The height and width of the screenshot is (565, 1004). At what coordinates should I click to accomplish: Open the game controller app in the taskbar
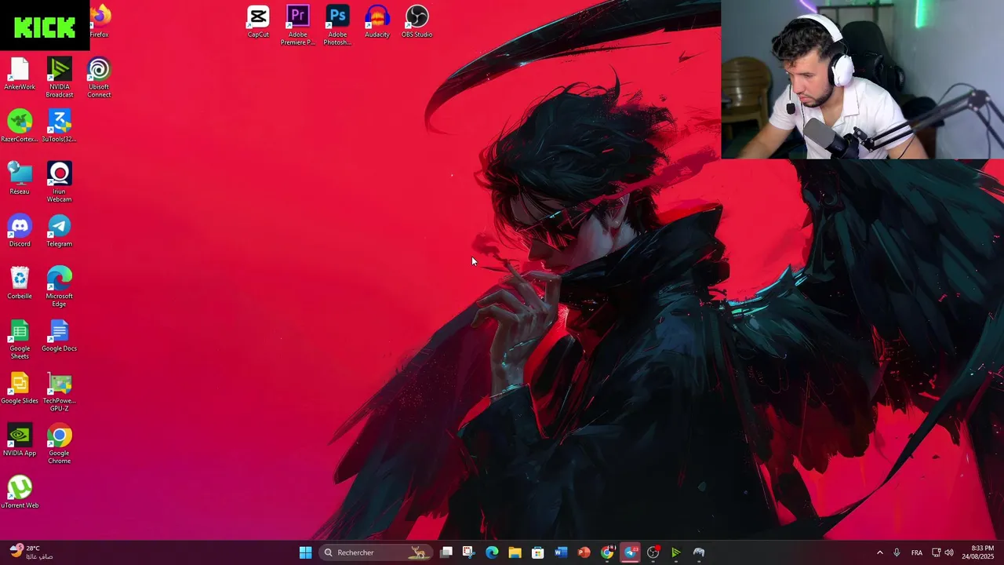pyautogui.click(x=699, y=552)
